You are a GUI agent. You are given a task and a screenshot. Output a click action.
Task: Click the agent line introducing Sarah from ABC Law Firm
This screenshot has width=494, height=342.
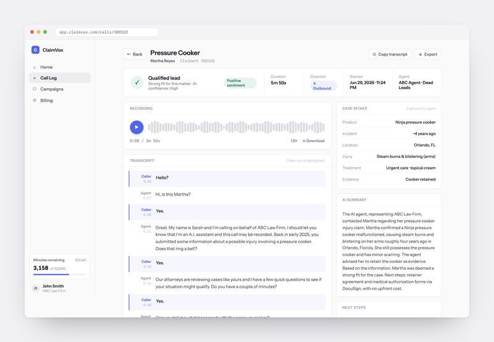click(237, 238)
